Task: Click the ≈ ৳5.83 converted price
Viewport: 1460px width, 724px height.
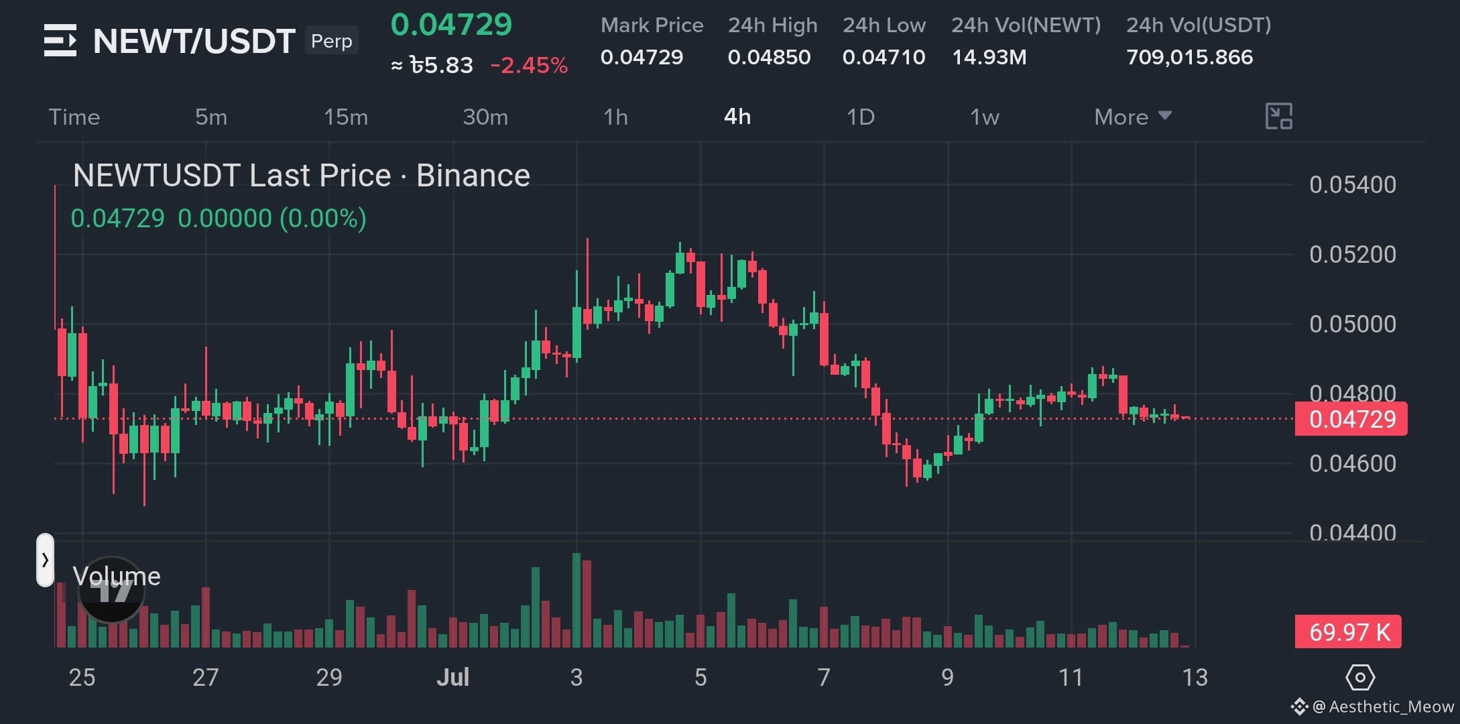Action: tap(432, 66)
